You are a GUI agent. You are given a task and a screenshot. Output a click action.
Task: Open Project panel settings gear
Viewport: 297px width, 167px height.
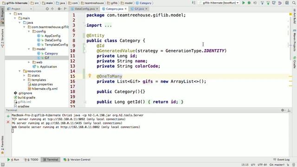(59, 9)
